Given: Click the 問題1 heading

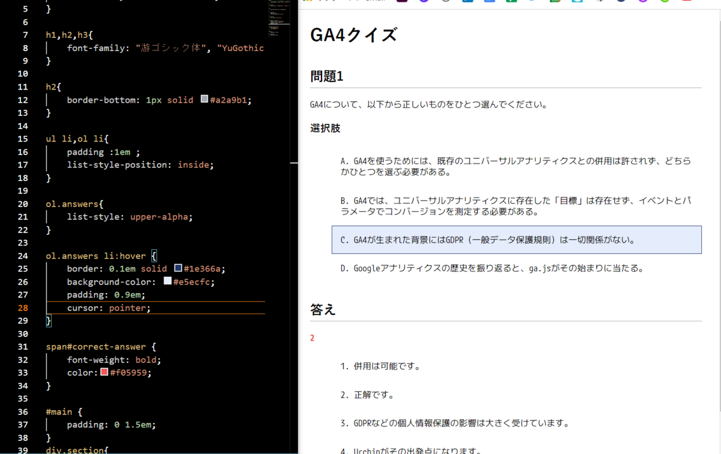Looking at the screenshot, I should [x=326, y=76].
